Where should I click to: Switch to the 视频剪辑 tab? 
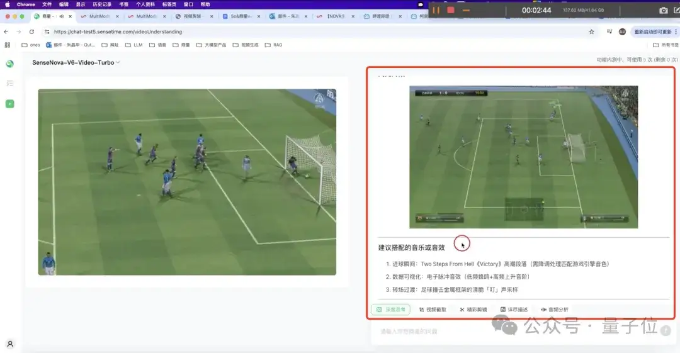click(x=193, y=16)
